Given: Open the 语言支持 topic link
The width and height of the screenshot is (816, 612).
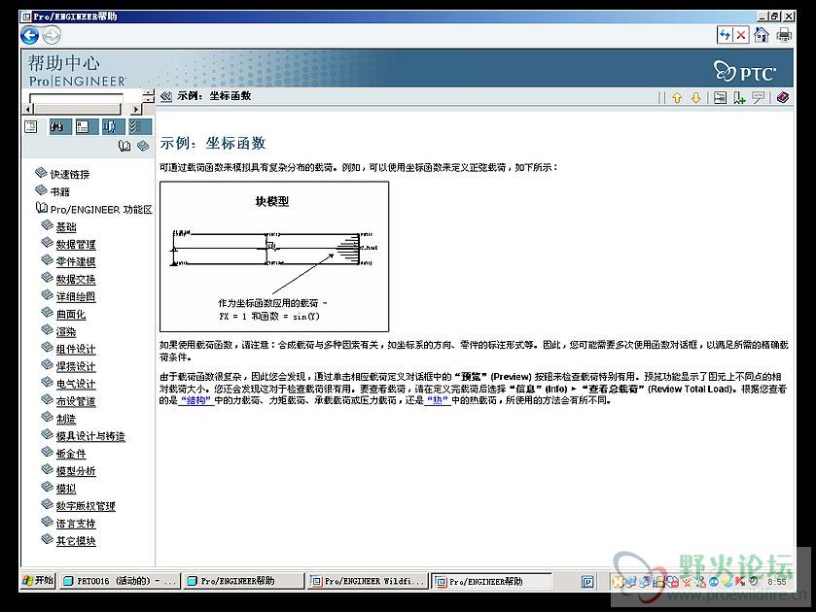Looking at the screenshot, I should (76, 524).
